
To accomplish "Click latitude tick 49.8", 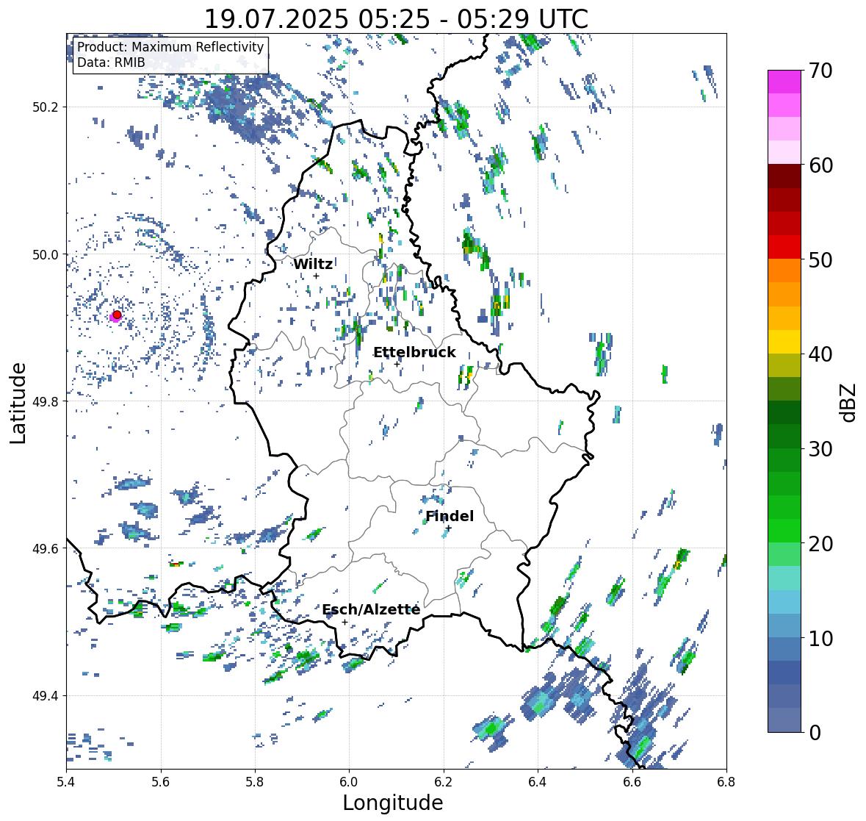I will pyautogui.click(x=46, y=401).
